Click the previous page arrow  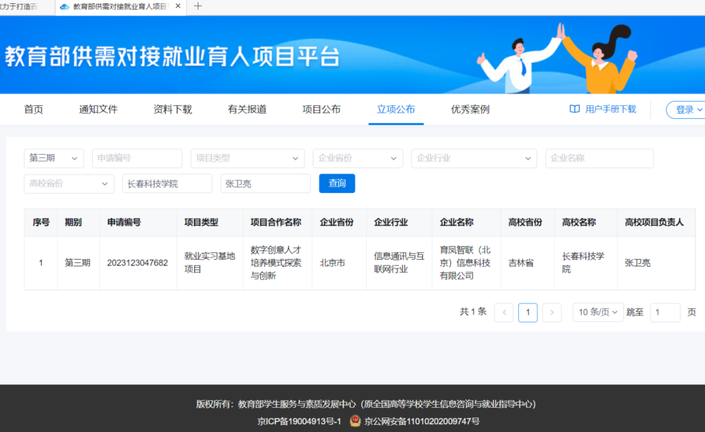tap(504, 313)
